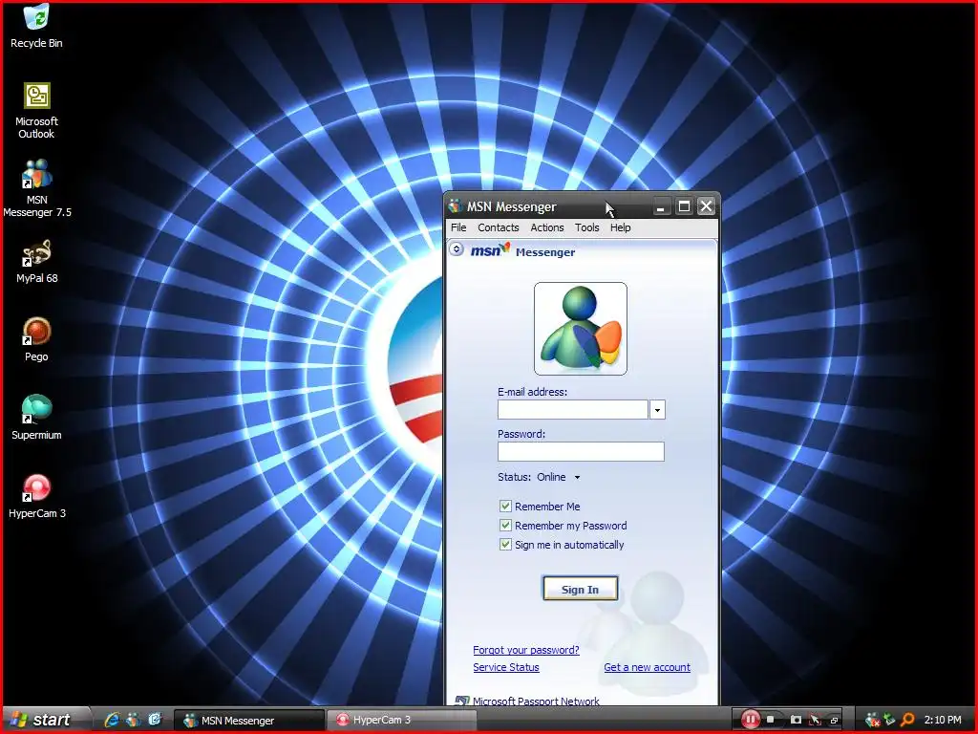Click the HyperCam camera snapshot icon in taskbar

(796, 720)
